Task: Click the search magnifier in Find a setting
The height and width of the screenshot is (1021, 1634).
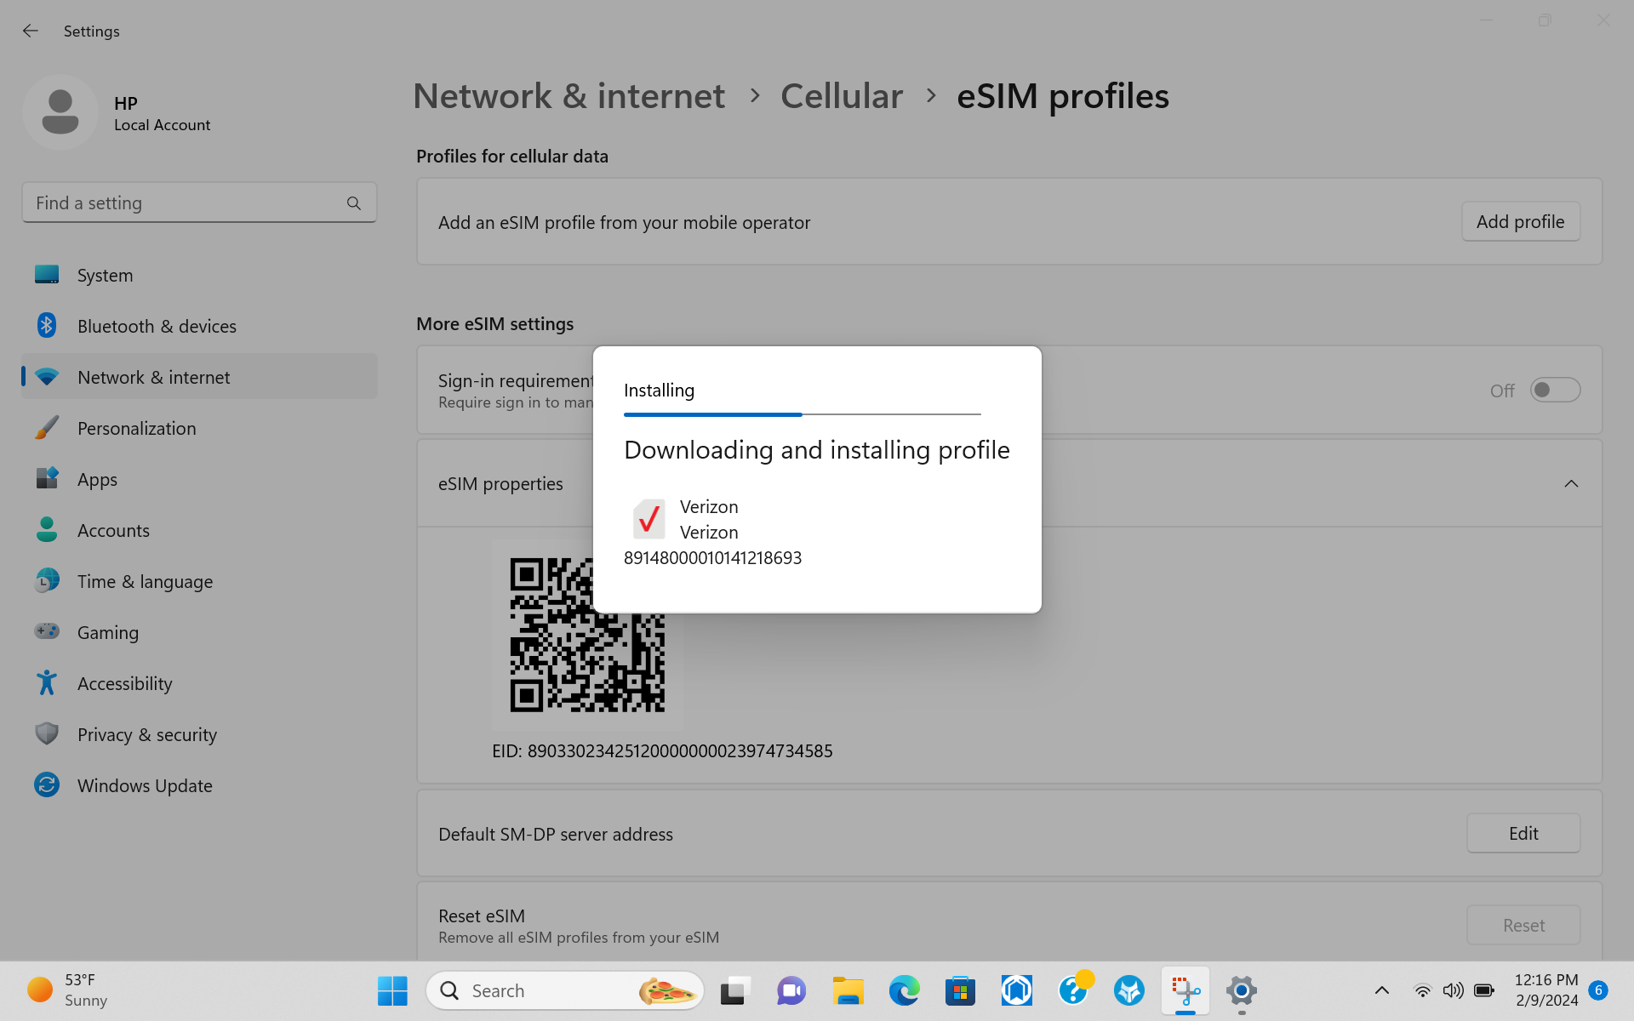Action: click(354, 203)
